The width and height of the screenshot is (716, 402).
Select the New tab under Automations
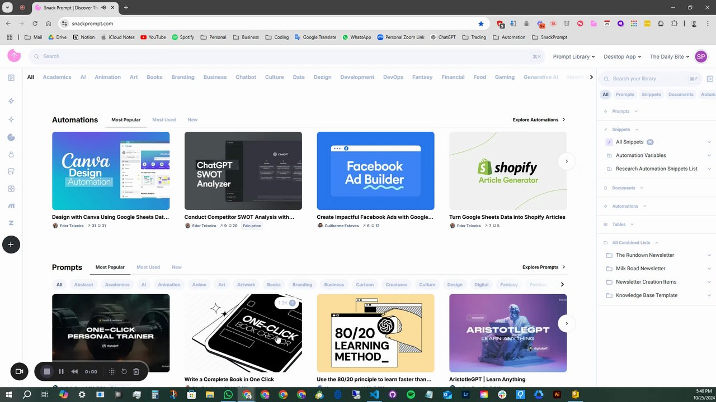(x=192, y=119)
